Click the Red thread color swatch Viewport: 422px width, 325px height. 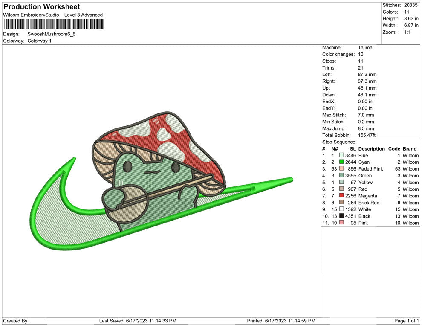click(x=341, y=189)
